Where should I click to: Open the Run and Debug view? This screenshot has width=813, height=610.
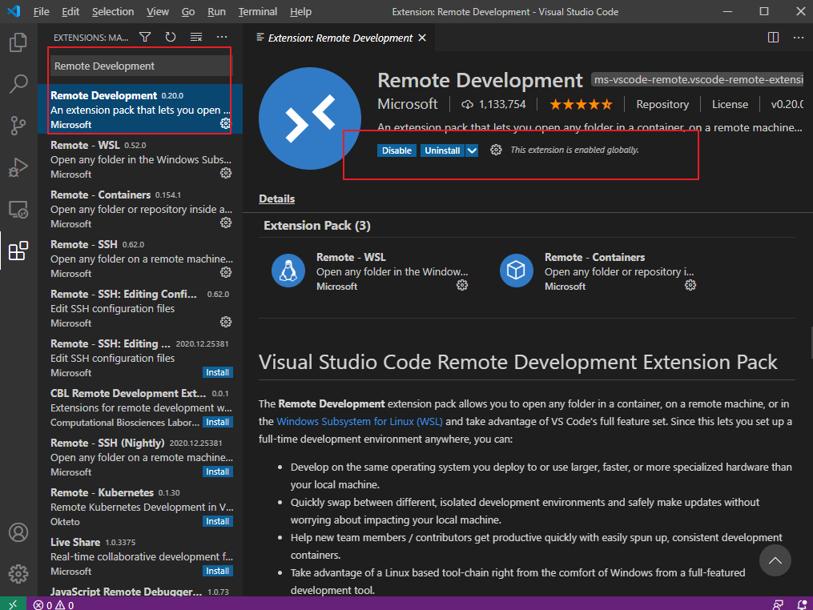click(18, 167)
